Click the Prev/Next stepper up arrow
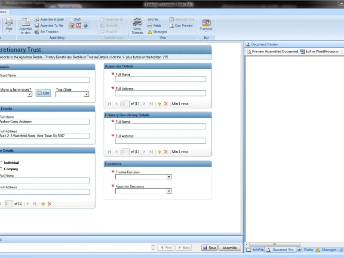Image resolution: width=344 pixels, height=258 pixels. (x=153, y=246)
